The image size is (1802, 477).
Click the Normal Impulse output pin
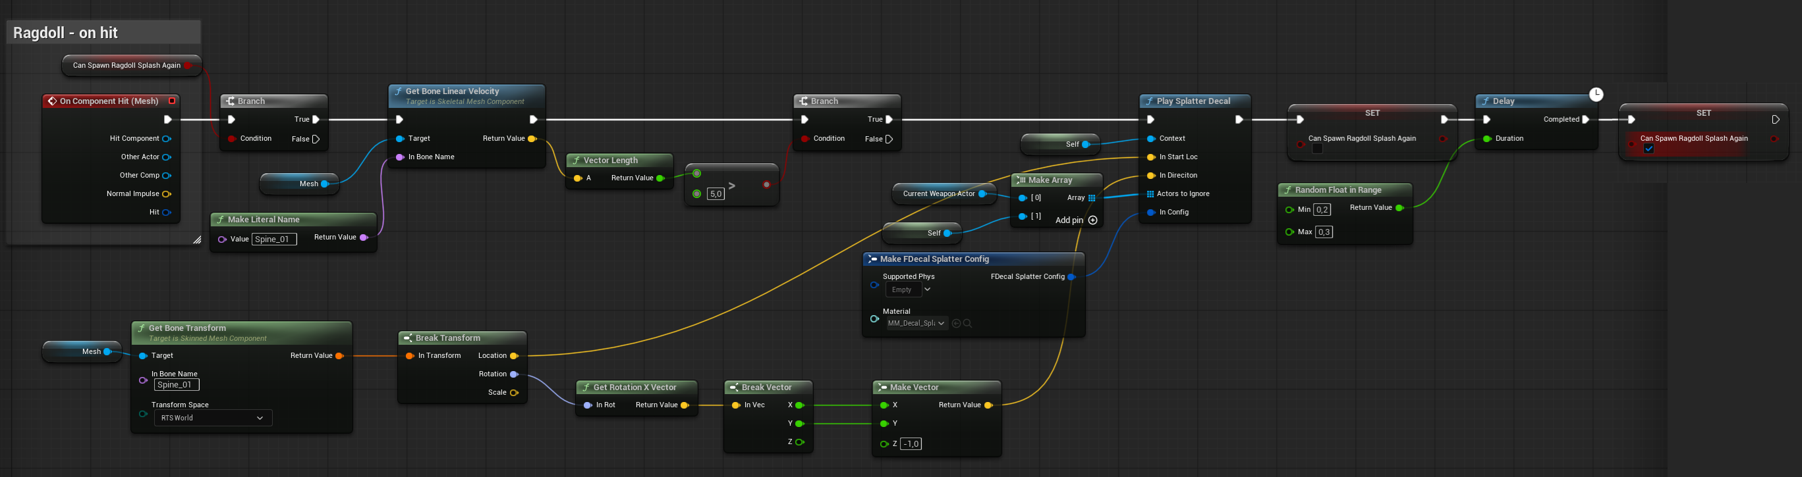tap(167, 194)
